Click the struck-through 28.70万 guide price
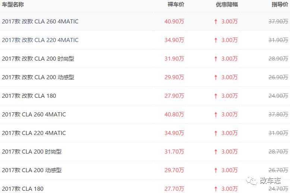 [278, 152]
